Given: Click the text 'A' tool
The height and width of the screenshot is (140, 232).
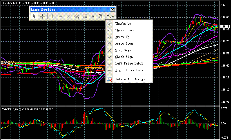Looking at the screenshot, I should (x=93, y=16).
